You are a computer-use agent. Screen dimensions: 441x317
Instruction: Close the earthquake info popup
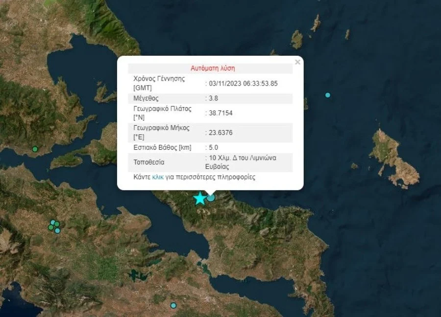click(x=297, y=62)
